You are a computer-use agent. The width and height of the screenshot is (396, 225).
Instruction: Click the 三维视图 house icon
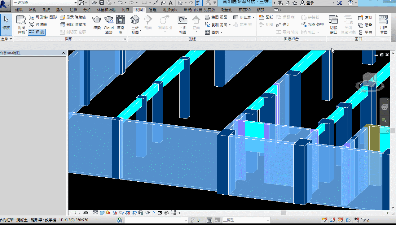pyautogui.click(x=135, y=20)
